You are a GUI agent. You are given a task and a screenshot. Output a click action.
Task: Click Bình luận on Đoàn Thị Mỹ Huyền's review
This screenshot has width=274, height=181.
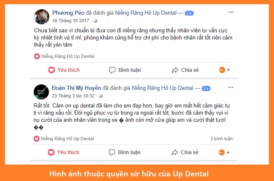124,152
